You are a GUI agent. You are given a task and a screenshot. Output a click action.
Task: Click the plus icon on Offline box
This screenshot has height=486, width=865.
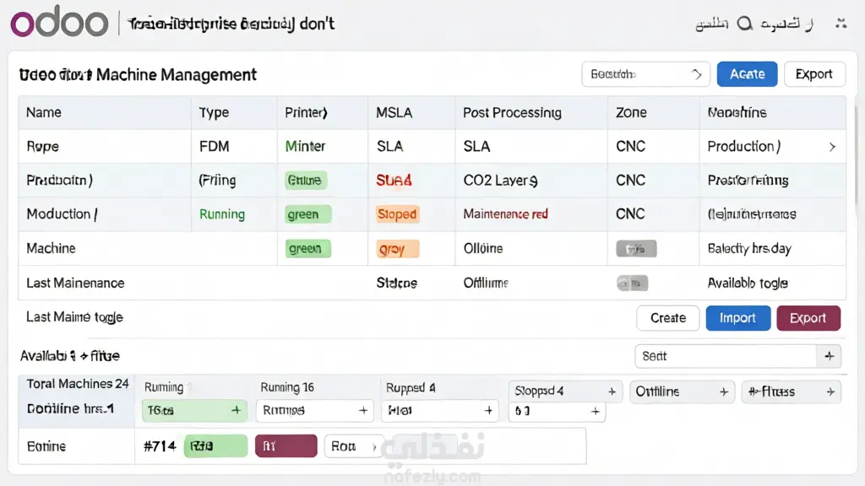pyautogui.click(x=724, y=391)
